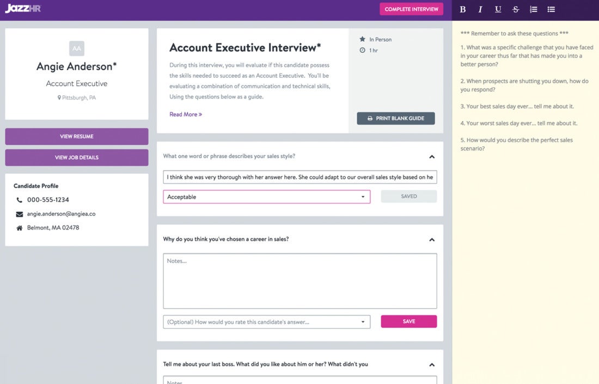Open the candidate's resume via VIEW RESUME
The height and width of the screenshot is (384, 599).
pos(76,136)
